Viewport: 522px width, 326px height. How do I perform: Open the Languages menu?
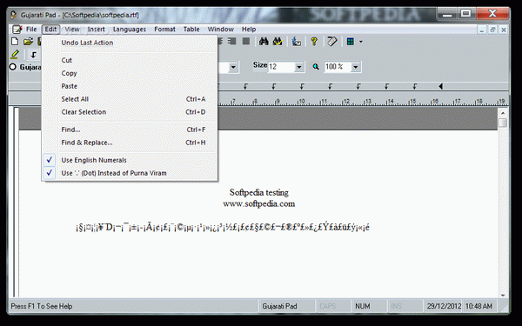pyautogui.click(x=130, y=30)
